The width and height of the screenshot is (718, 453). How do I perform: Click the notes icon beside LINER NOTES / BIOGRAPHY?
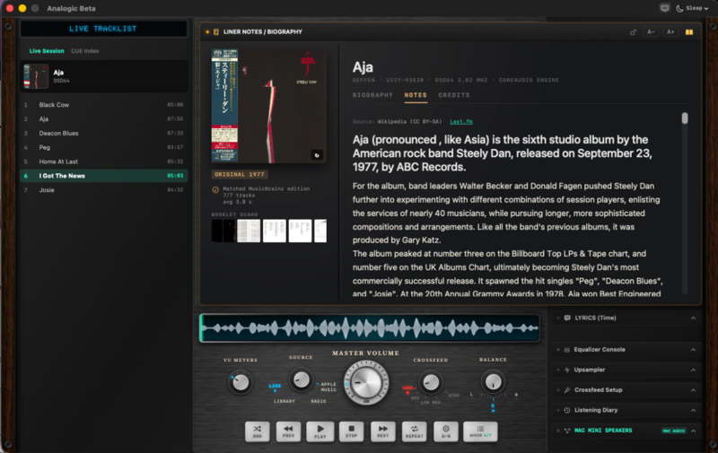point(216,32)
